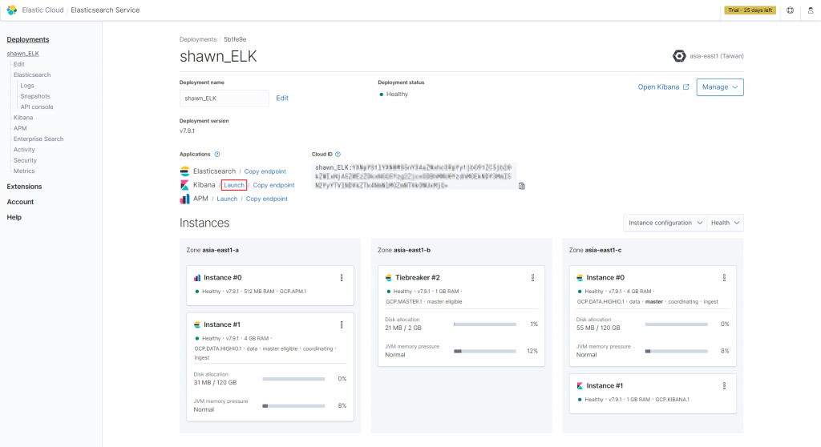Click the Tiebreaker #2 Elasticsearch icon

(x=389, y=278)
